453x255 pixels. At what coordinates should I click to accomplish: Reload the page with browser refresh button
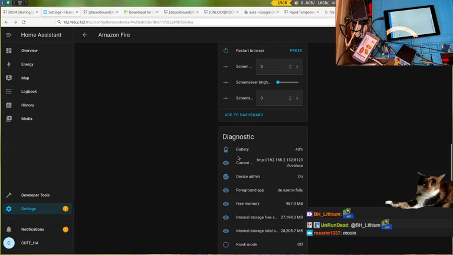click(x=23, y=22)
